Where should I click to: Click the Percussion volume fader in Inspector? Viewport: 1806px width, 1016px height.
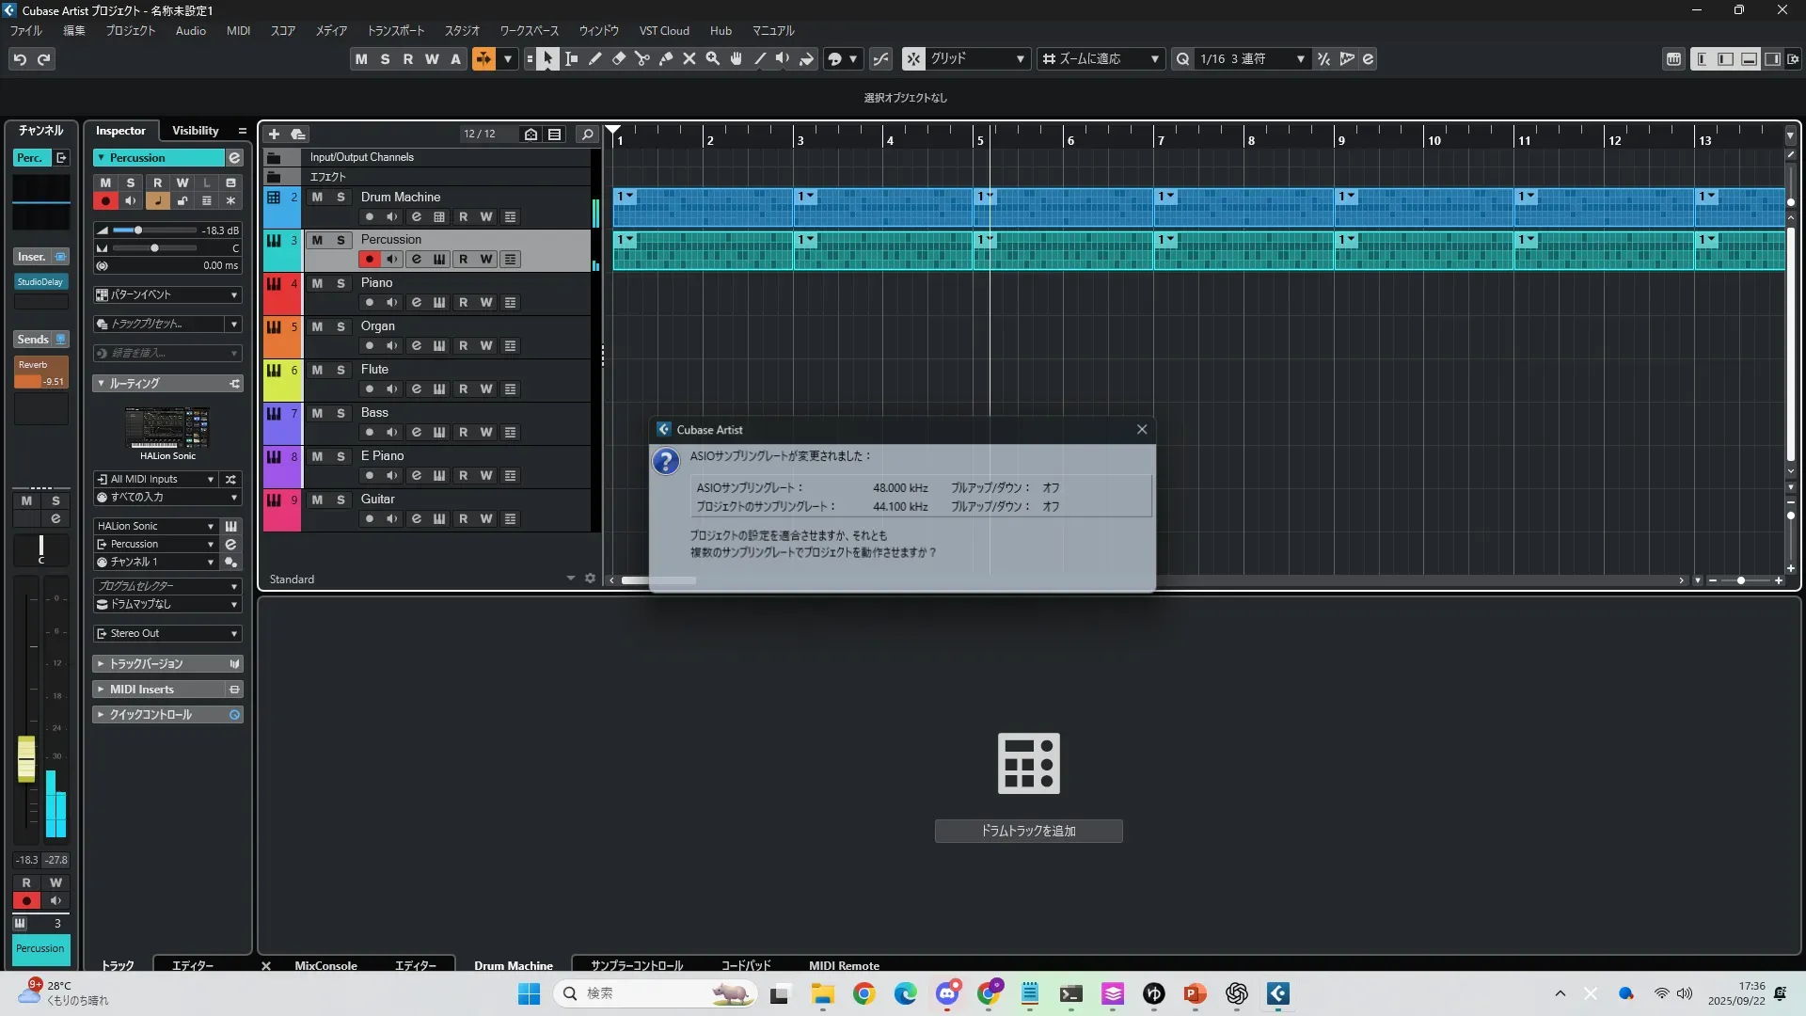pos(138,230)
